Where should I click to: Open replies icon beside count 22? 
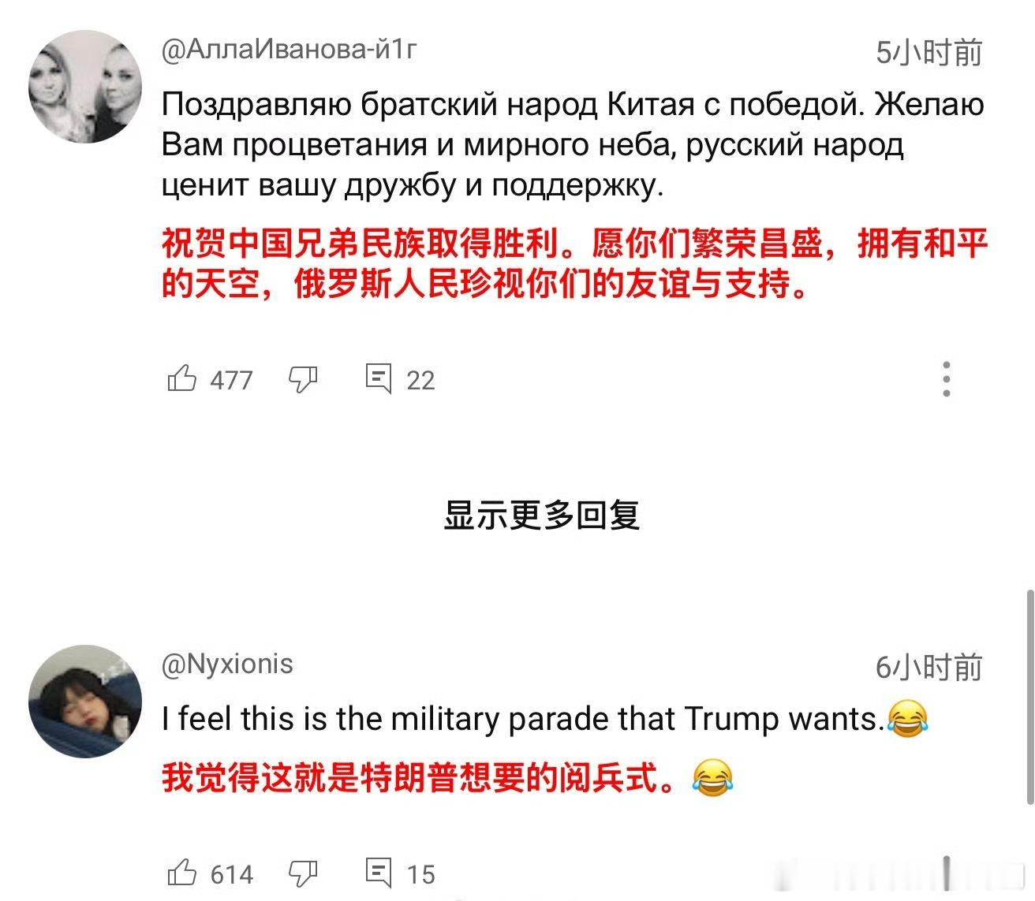[x=379, y=379]
